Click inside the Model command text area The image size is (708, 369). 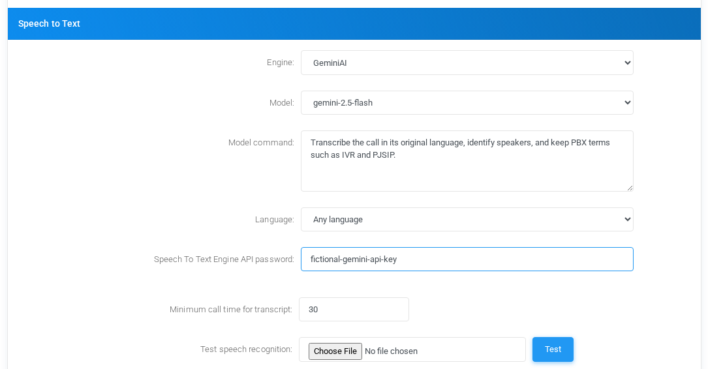pos(467,161)
